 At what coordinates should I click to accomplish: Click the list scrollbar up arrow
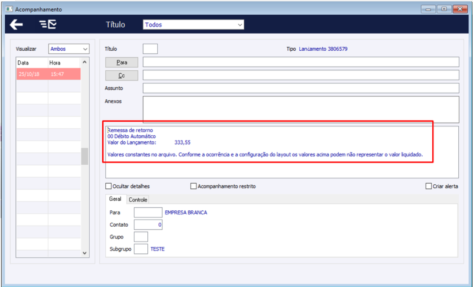[x=85, y=62]
